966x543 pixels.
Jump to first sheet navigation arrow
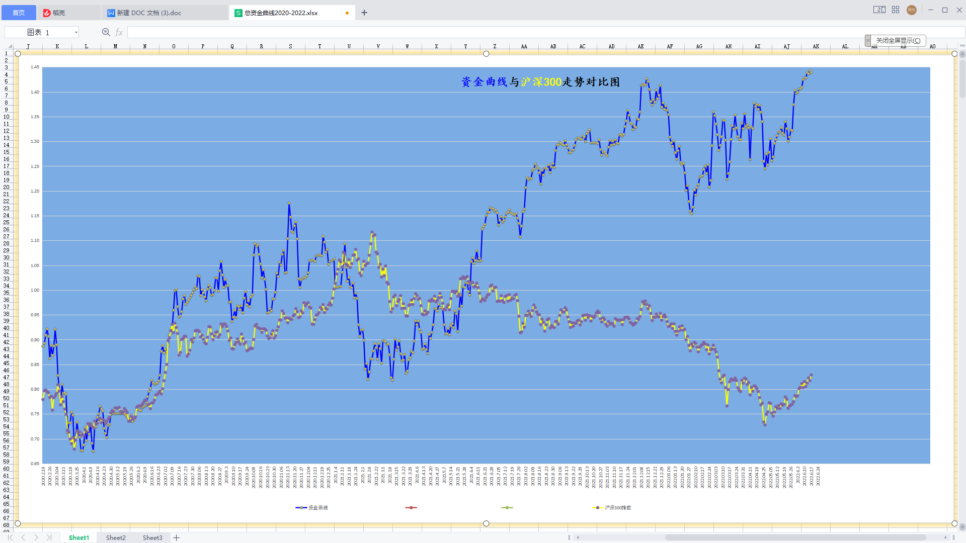(10, 537)
